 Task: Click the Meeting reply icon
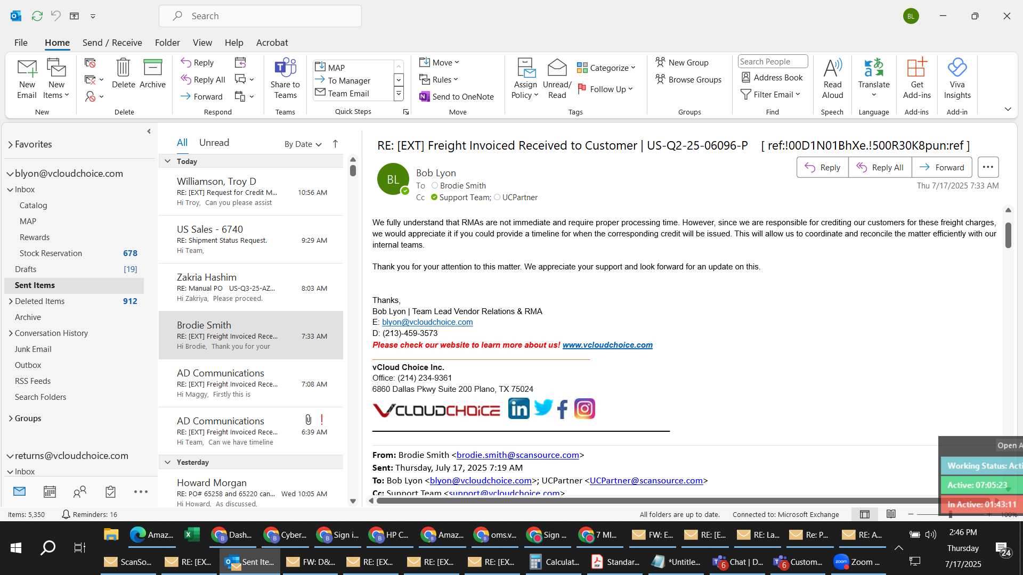240,62
